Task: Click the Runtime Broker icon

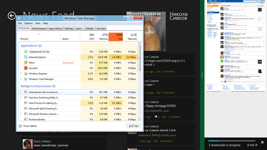Action: tap(26, 119)
